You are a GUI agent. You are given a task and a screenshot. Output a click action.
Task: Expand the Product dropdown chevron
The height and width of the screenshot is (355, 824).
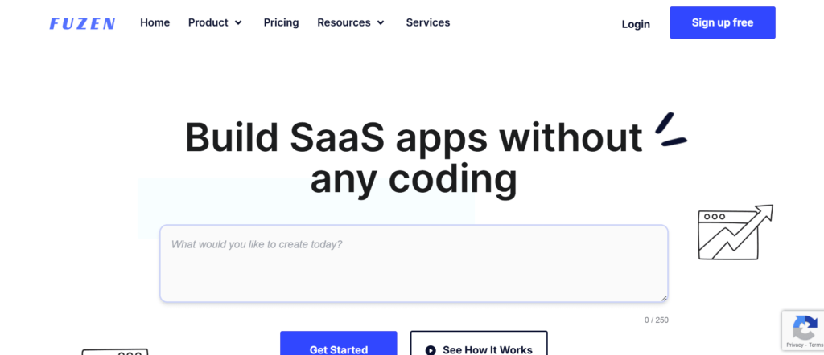[238, 23]
